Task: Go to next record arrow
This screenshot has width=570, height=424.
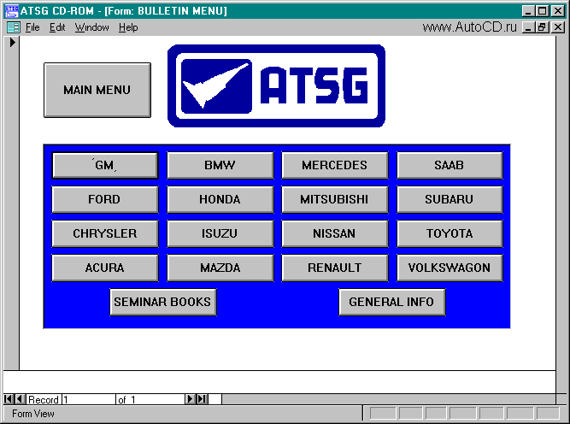Action: coord(190,399)
